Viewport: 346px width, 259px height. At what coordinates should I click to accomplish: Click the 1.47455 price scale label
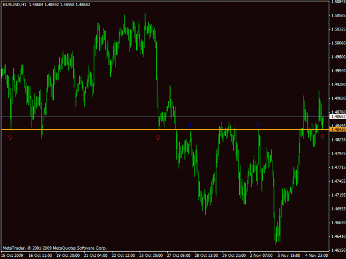click(338, 181)
